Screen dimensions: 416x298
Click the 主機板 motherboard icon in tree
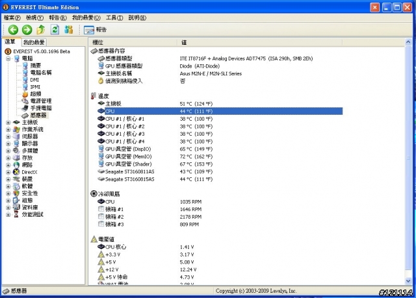[16, 122]
